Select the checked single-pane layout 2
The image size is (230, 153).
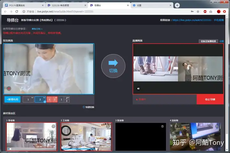point(40,100)
